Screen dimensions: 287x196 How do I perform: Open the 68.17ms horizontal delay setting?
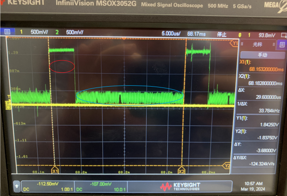pyautogui.click(x=196, y=34)
